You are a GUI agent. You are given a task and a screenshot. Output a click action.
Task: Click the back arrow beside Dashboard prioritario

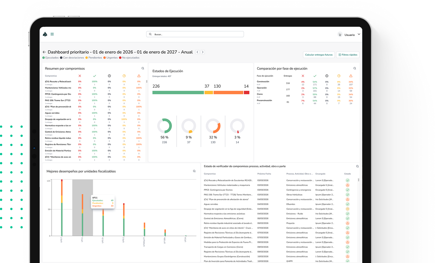point(44,52)
